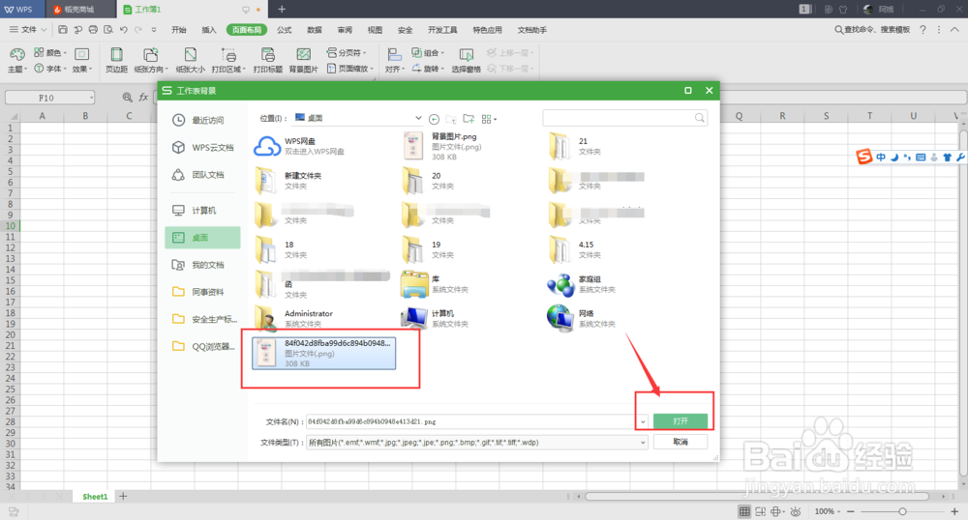Screen dimensions: 968x520
Task: Select 同事资料 folder in sidebar
Action: [202, 292]
